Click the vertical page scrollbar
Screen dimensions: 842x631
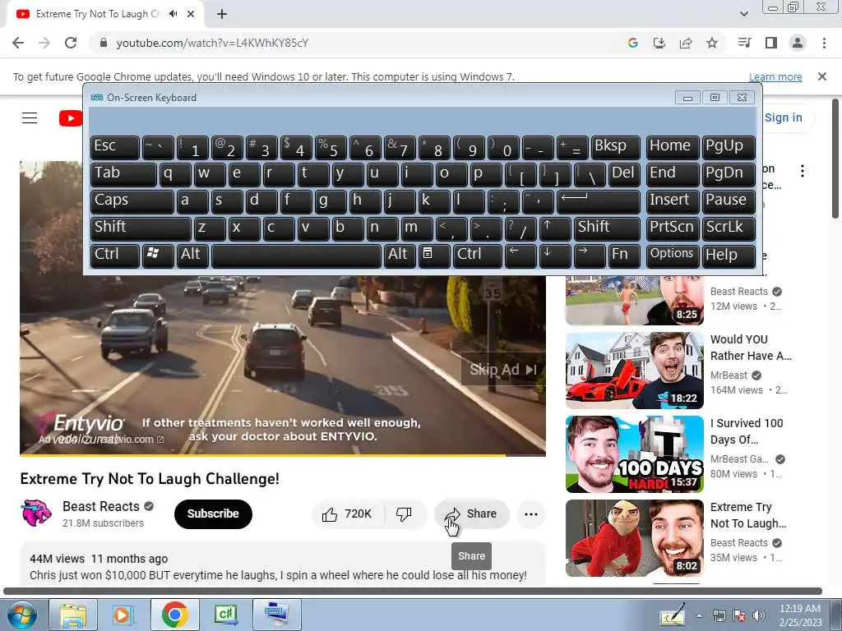pyautogui.click(x=836, y=159)
